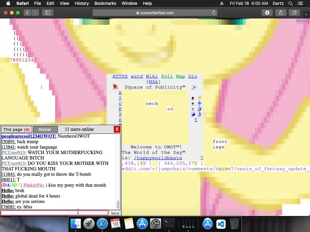Click the light gray dot link
The height and width of the screenshot is (232, 310).
point(193,109)
